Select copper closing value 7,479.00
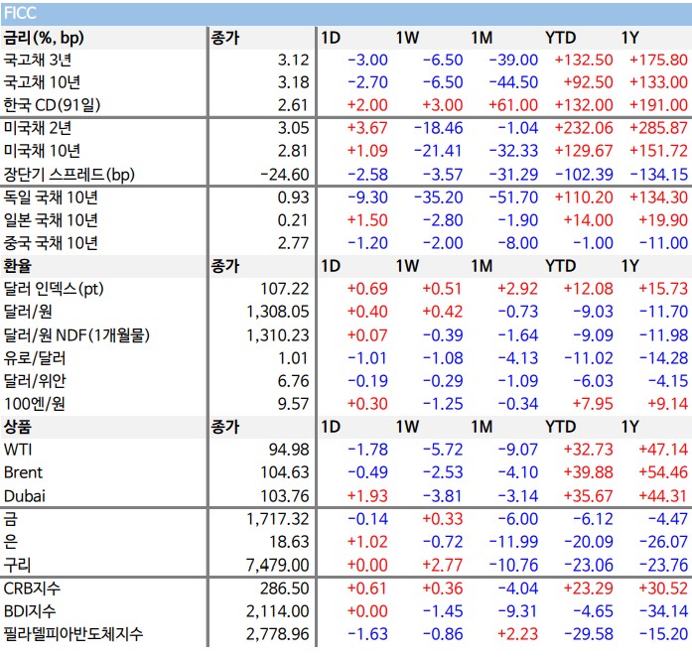The height and width of the screenshot is (657, 692). tap(278, 566)
